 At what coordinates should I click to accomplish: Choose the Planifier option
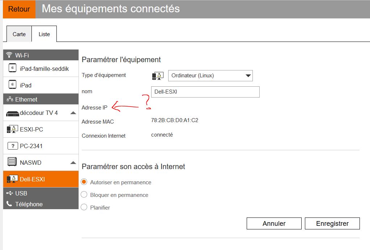tap(84, 207)
